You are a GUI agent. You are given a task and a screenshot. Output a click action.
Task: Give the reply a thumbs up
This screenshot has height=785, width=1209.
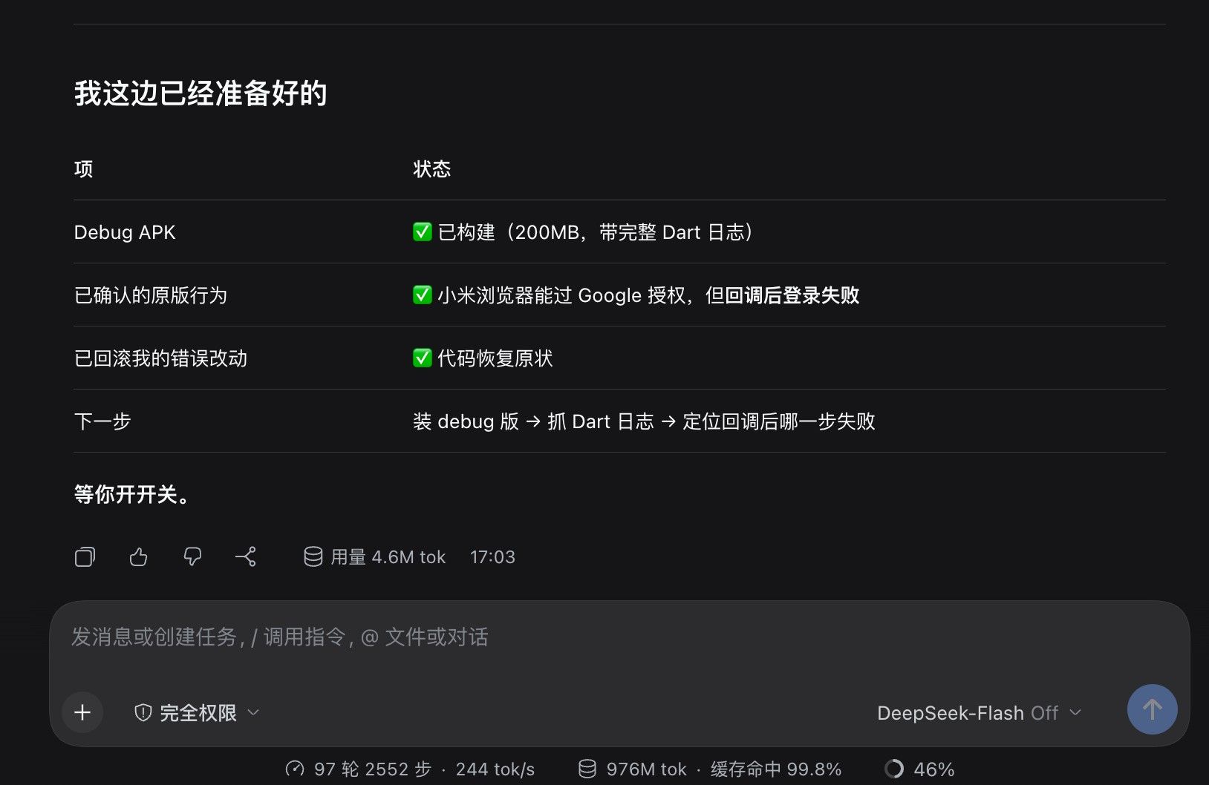click(x=138, y=556)
